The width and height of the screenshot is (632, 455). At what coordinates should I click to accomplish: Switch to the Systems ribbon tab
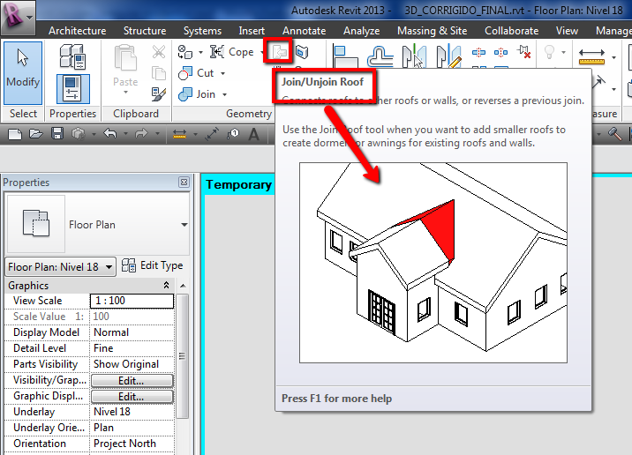coord(202,31)
